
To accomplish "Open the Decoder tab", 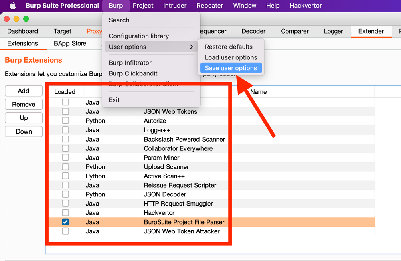I will click(x=253, y=31).
